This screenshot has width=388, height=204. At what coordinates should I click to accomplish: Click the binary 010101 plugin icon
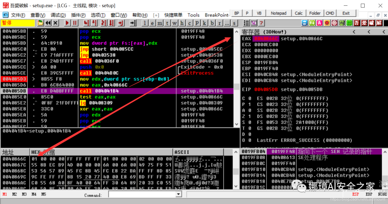click(342, 23)
